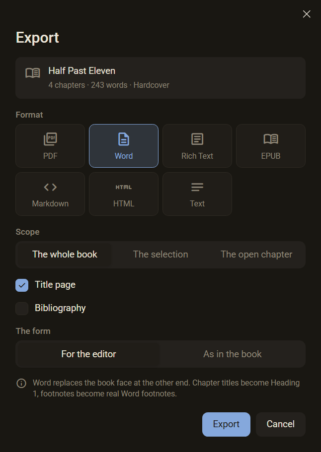Set scope to The selection

tap(160, 255)
